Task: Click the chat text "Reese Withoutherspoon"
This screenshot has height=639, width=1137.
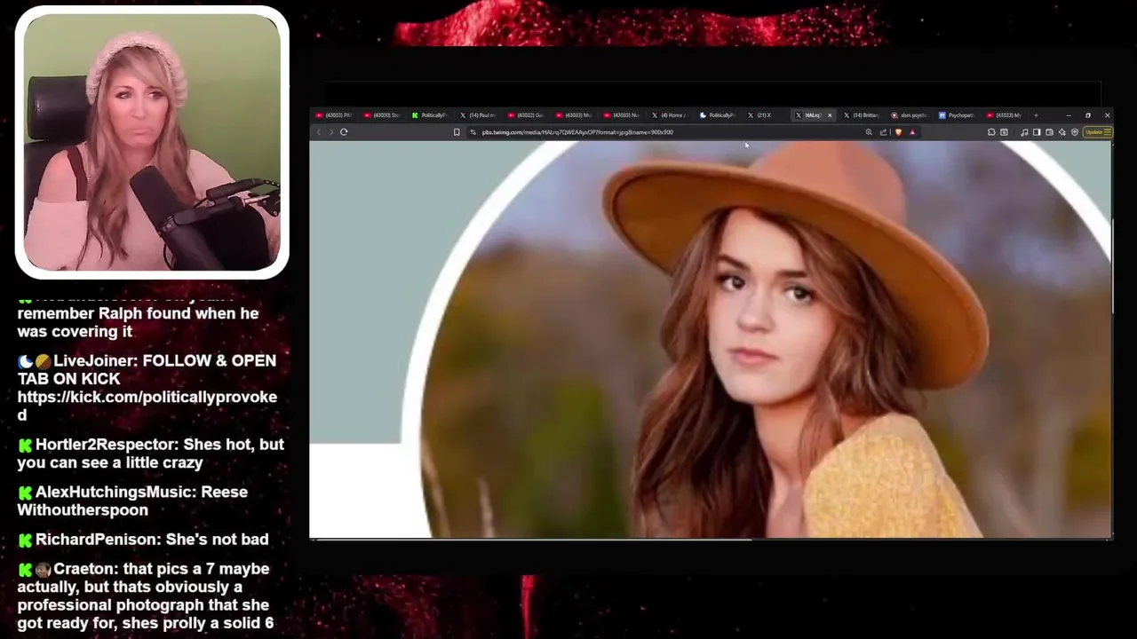Action: (133, 501)
